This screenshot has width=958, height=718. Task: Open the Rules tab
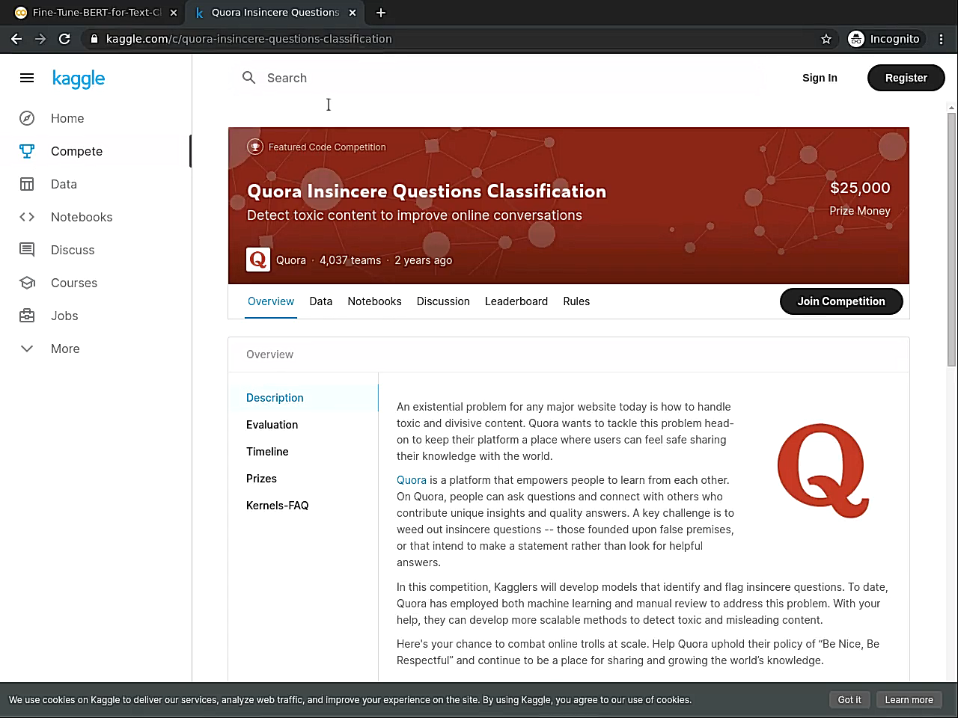click(x=576, y=301)
